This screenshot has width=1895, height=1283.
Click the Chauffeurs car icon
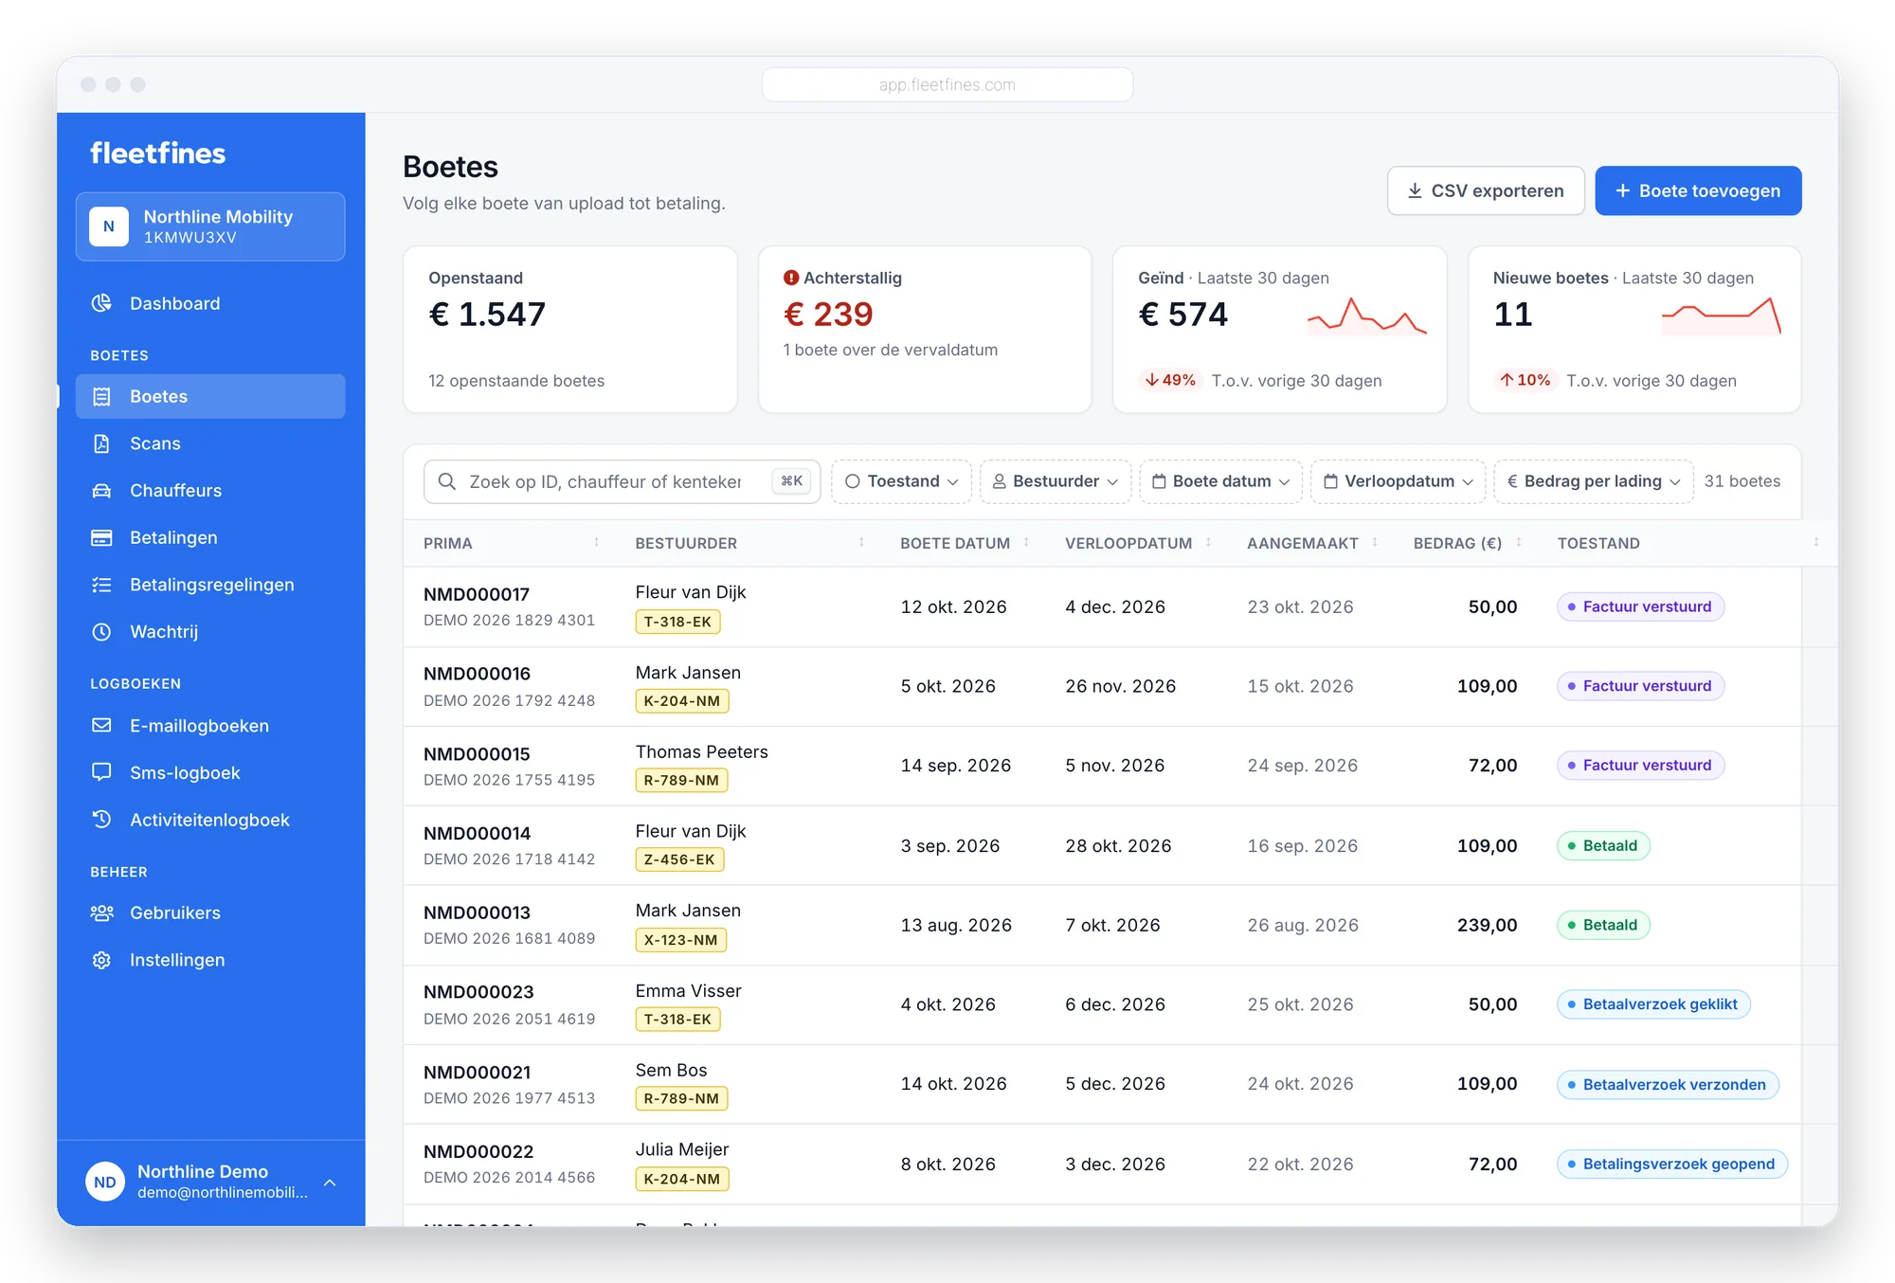click(101, 491)
